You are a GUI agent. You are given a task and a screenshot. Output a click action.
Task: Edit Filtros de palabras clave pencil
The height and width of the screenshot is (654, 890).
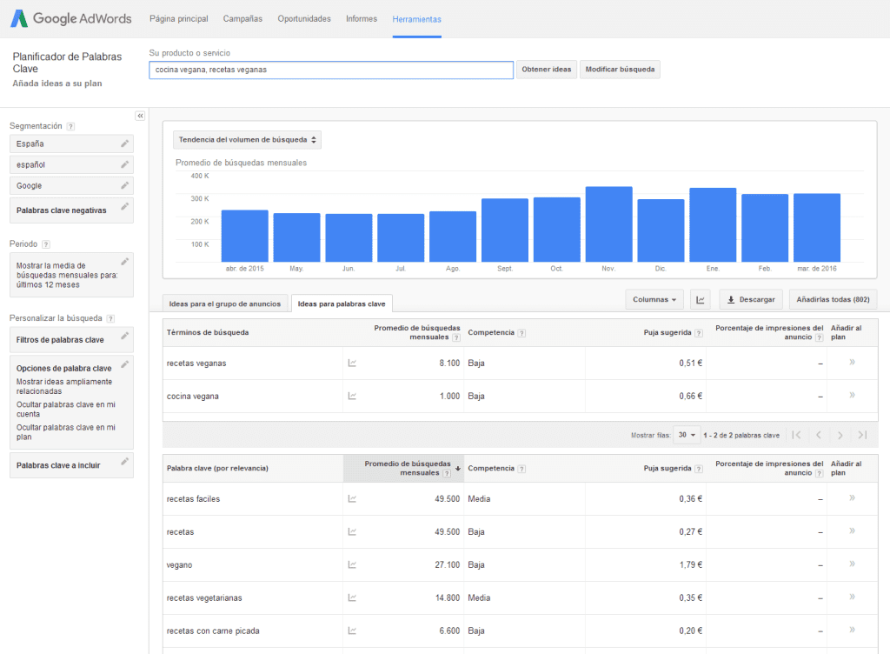coord(124,336)
